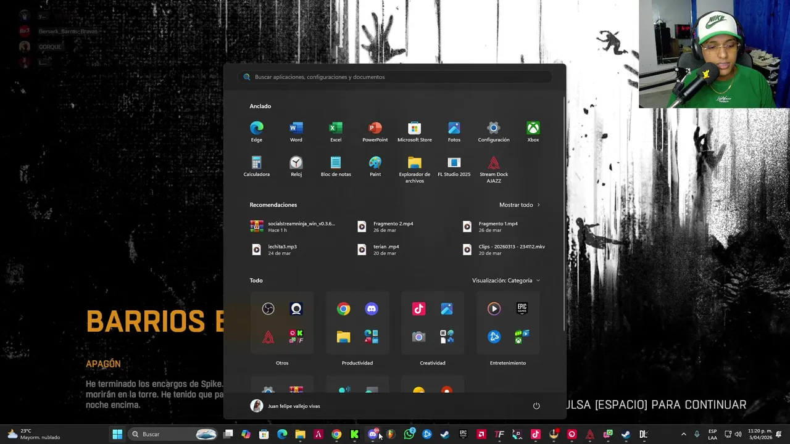Click the ESP LAA language indicator
This screenshot has width=790, height=444.
[x=712, y=434]
